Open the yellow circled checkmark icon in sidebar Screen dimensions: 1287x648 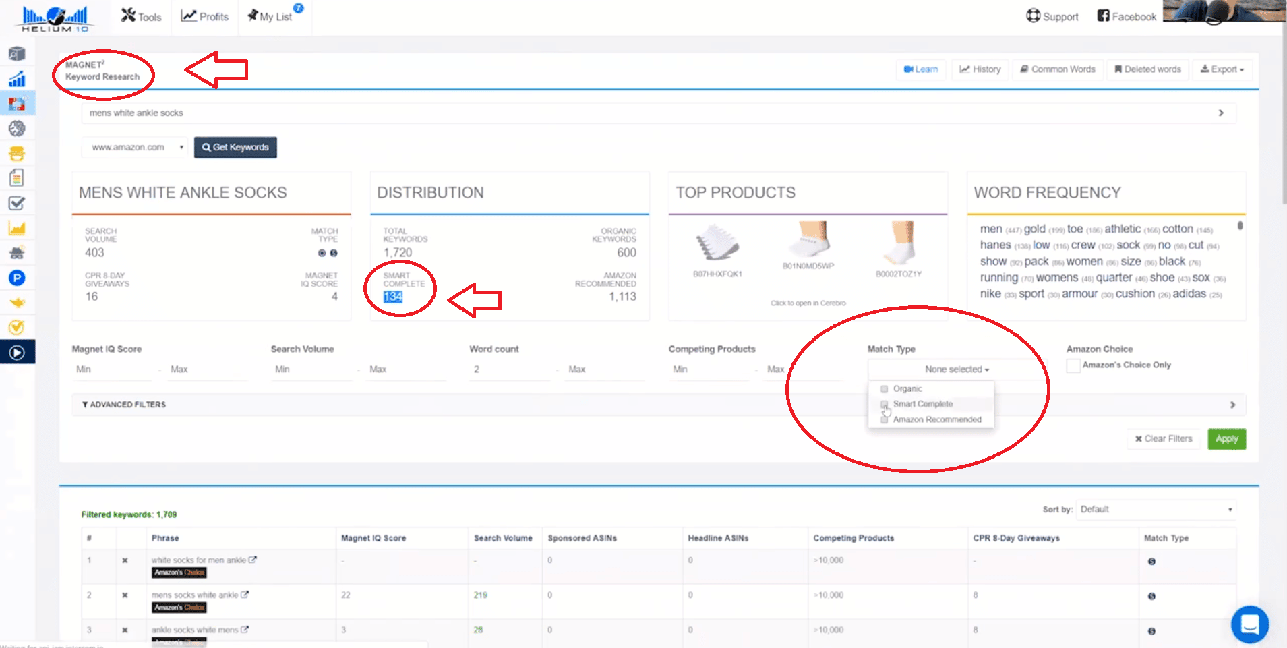click(17, 328)
